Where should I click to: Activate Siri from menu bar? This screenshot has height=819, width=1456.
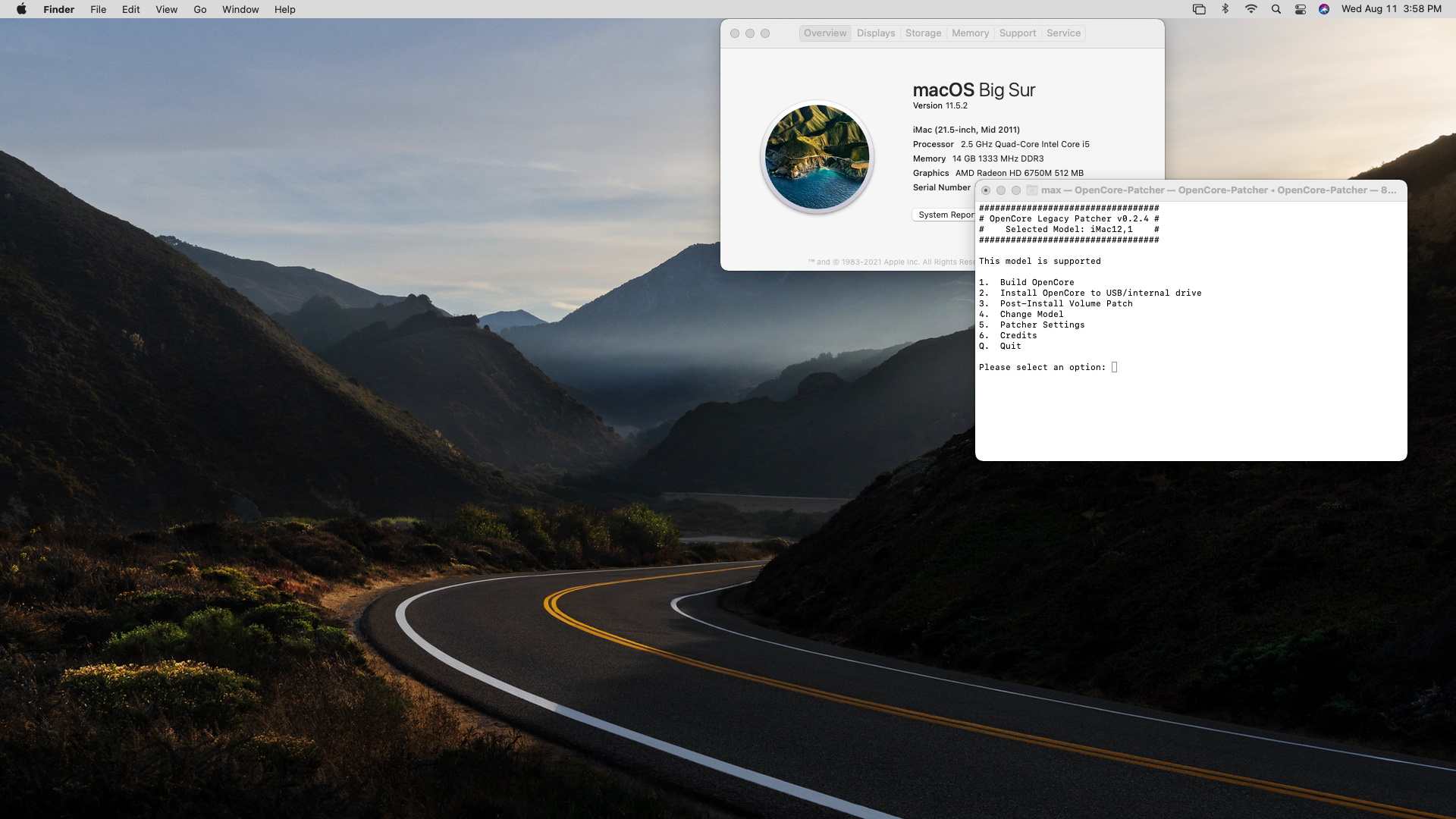(x=1324, y=9)
